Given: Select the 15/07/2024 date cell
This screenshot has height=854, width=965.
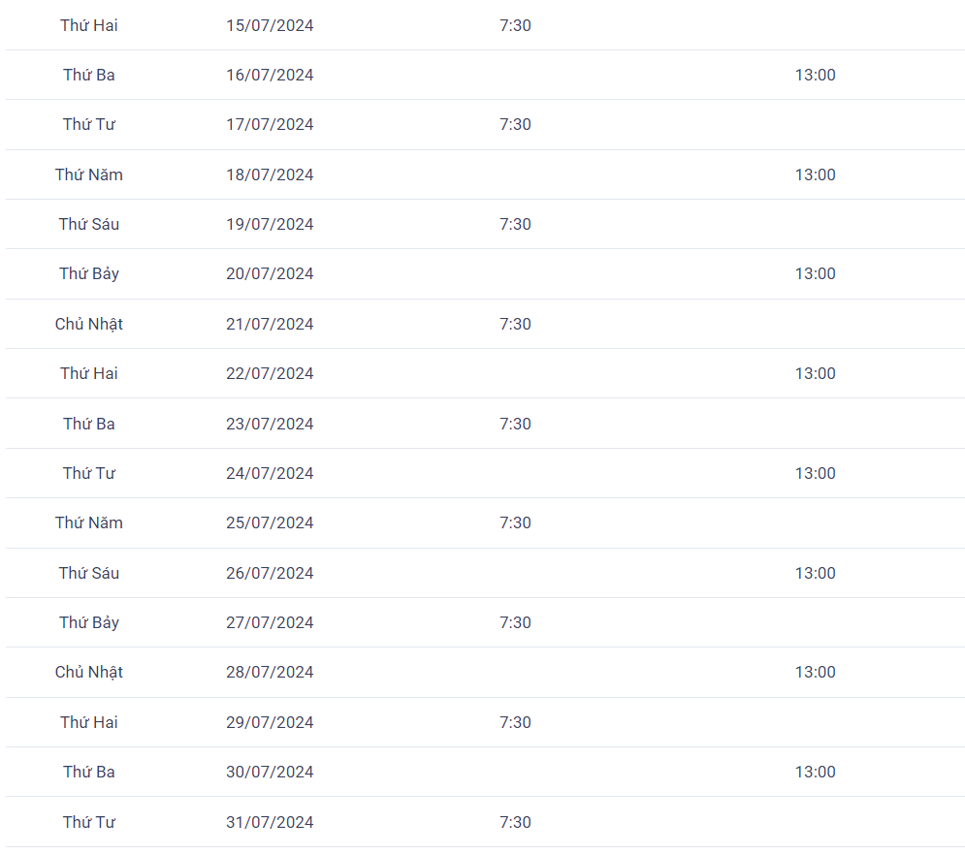Looking at the screenshot, I should tap(270, 25).
